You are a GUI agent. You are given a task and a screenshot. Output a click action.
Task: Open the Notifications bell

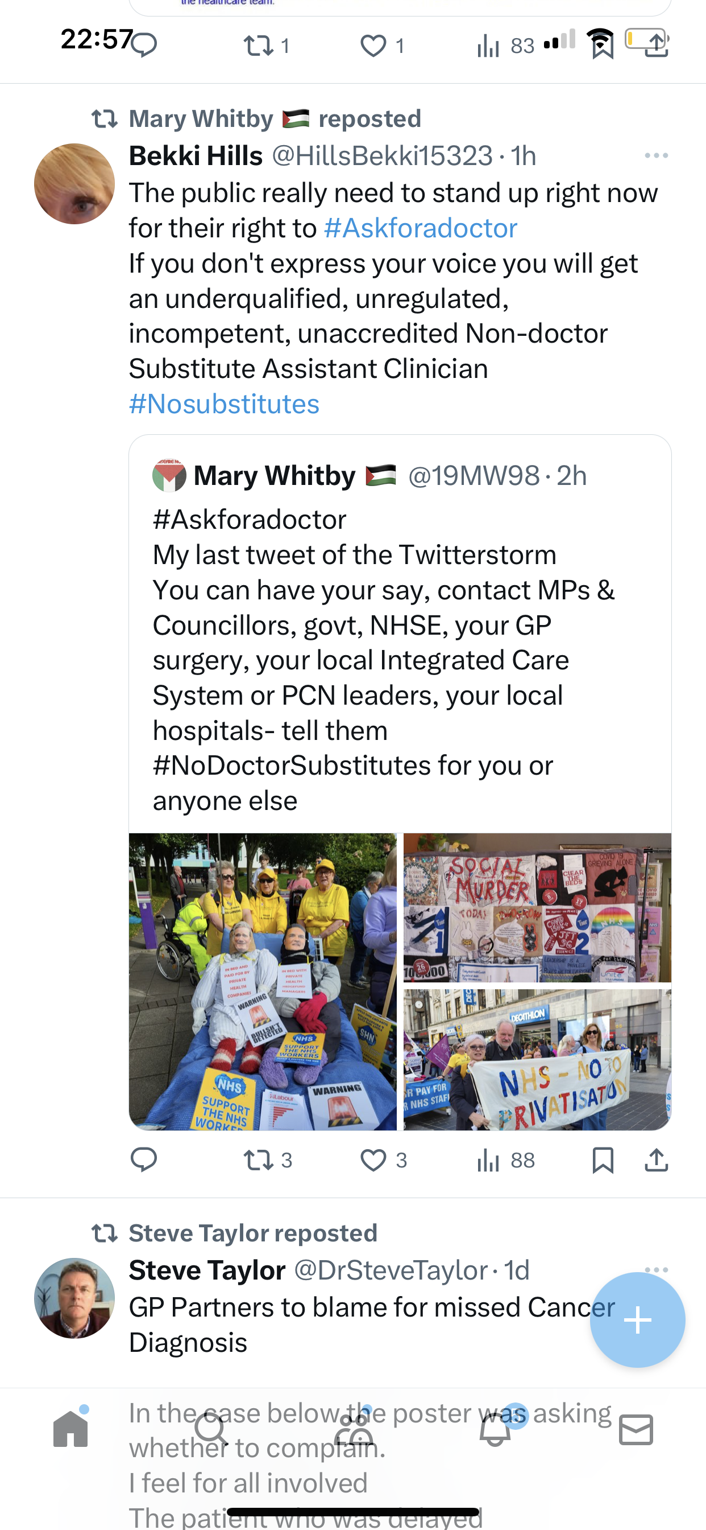(495, 1429)
